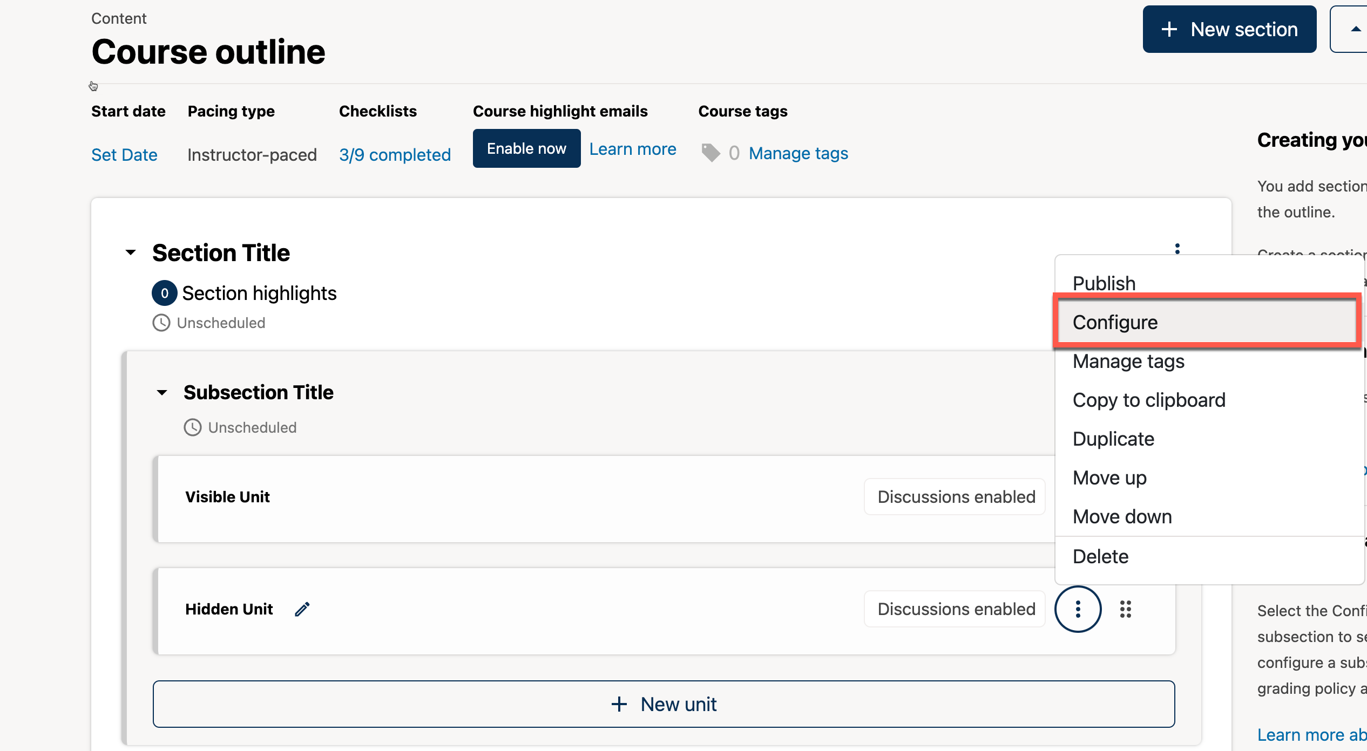Viewport: 1367px width, 751px height.
Task: Open the 3/9 completed checklists link
Action: 395,155
